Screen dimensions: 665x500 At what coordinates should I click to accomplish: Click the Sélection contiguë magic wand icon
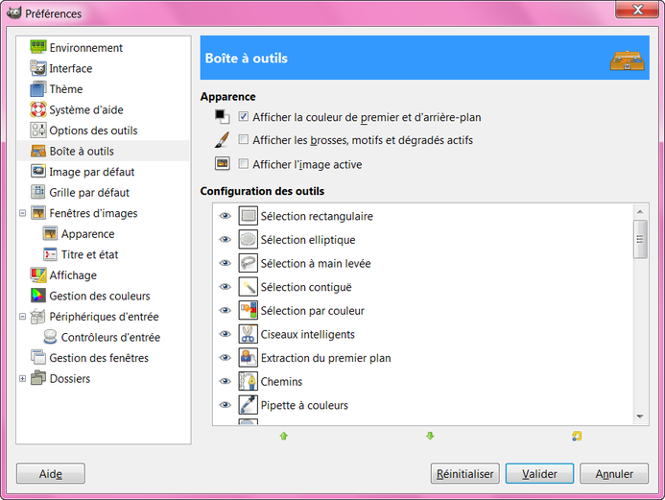pyautogui.click(x=249, y=287)
